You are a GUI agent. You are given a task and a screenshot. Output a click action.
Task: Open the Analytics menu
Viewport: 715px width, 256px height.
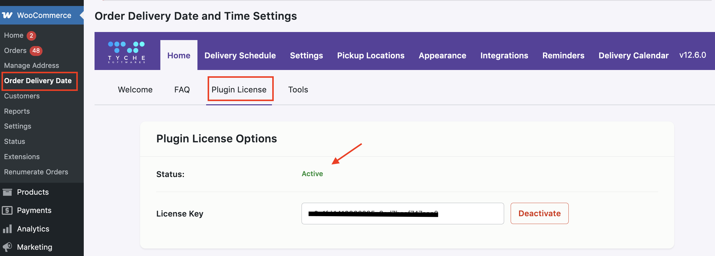(33, 229)
